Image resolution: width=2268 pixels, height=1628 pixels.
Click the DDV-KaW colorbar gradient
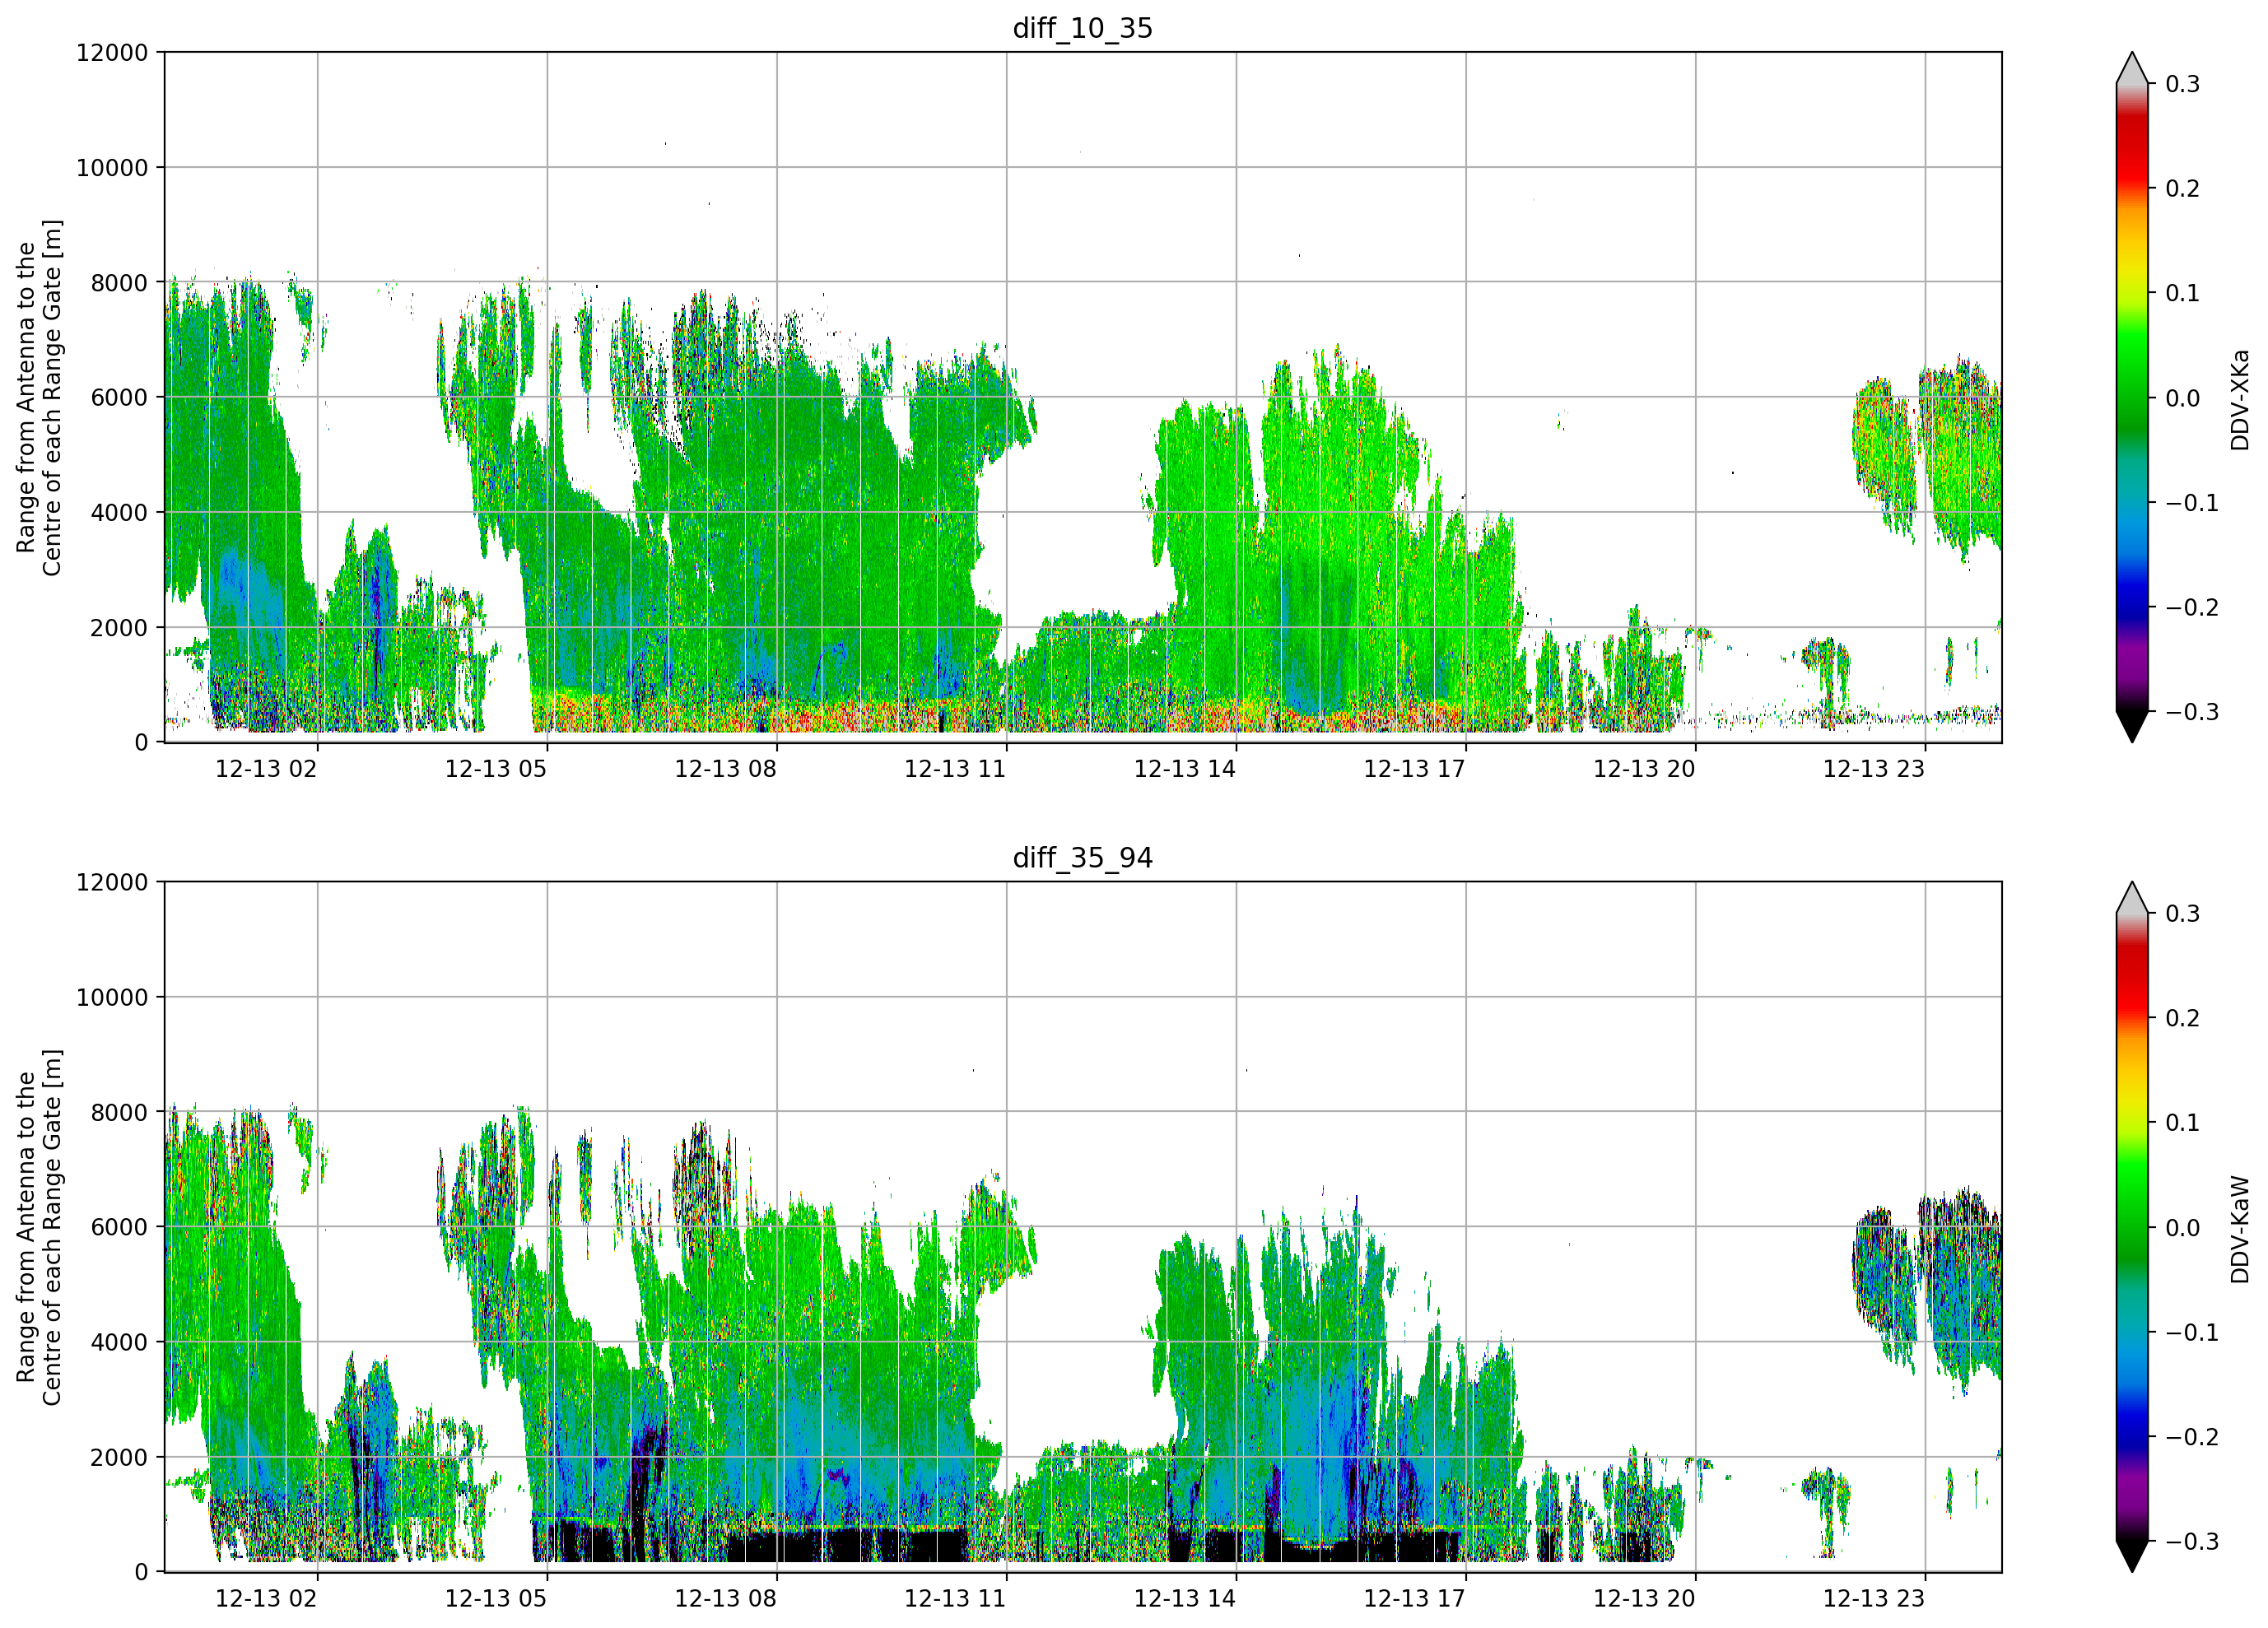point(2132,1227)
